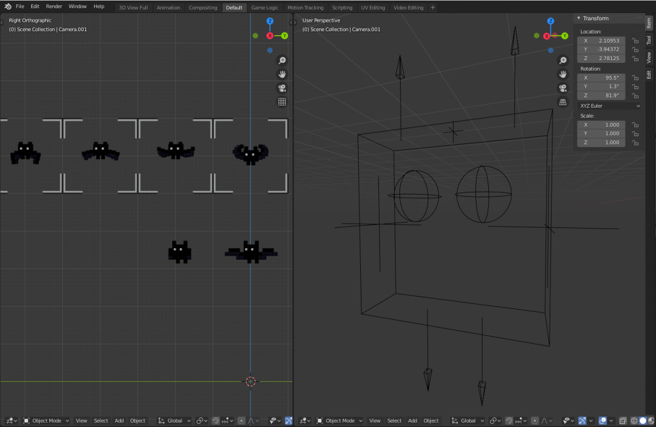This screenshot has width=656, height=427.
Task: Click Select in left viewport header
Action: pyautogui.click(x=101, y=420)
